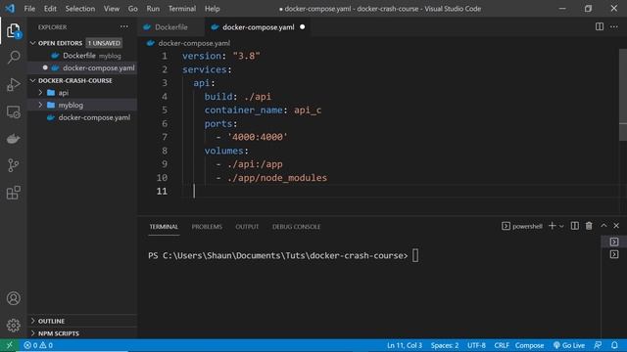
Task: Go to line via Ln 11, Col 3
Action: pos(405,345)
